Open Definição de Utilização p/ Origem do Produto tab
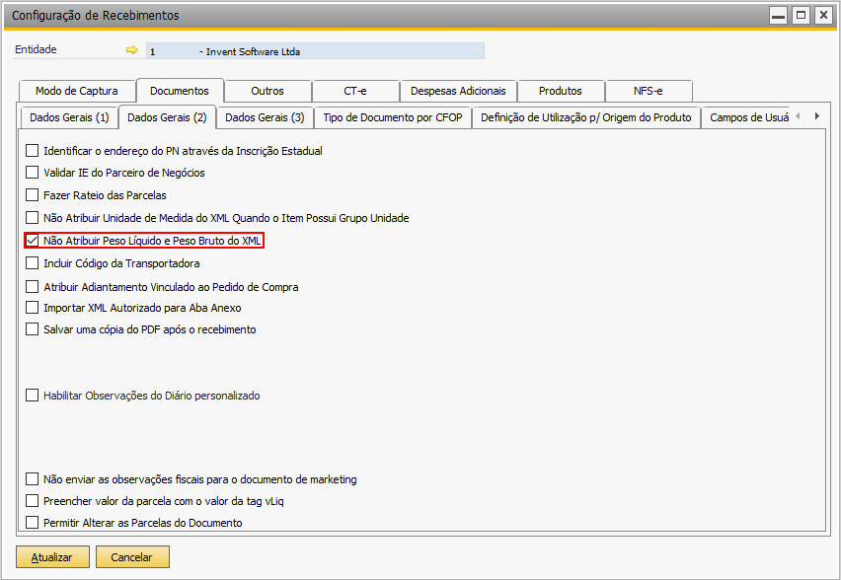The image size is (841, 580). coord(586,117)
